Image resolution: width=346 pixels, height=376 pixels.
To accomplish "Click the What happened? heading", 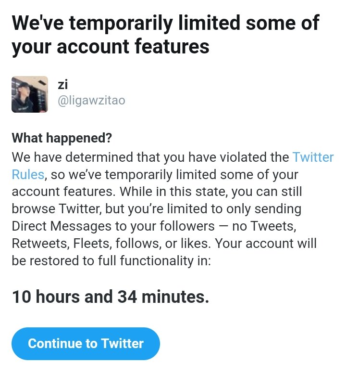I will pyautogui.click(x=62, y=138).
